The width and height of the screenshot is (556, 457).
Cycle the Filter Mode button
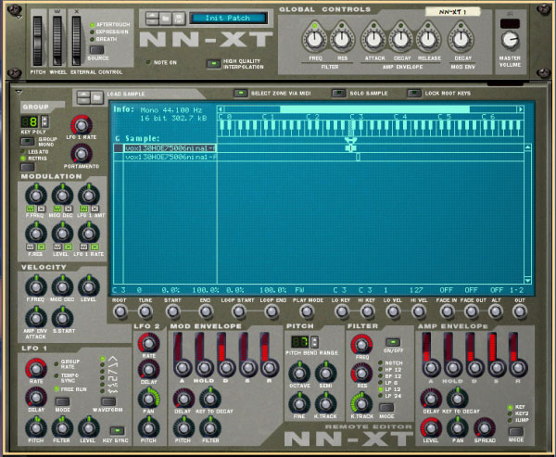pos(386,407)
